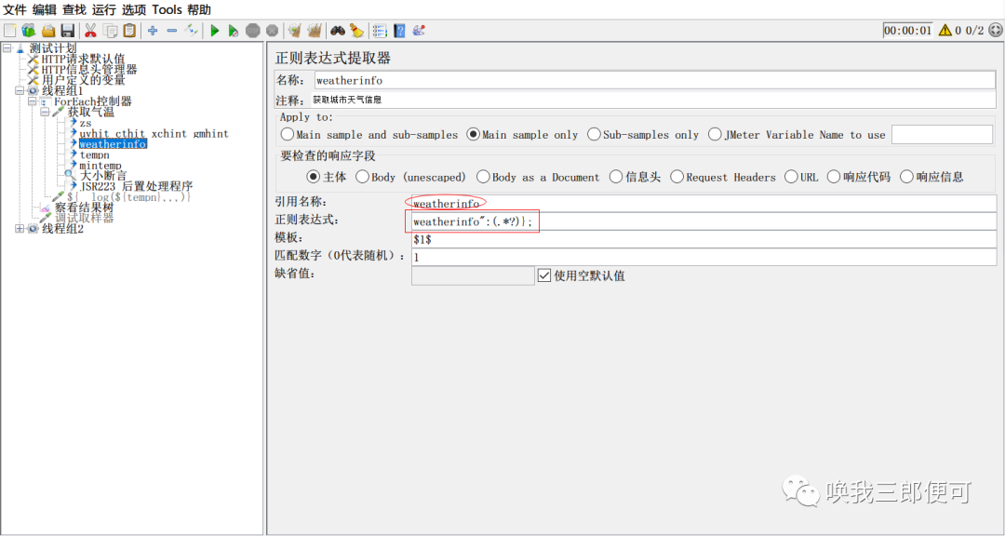Collapse the 获取气温 sampler node
The width and height of the screenshot is (1005, 536).
(x=45, y=112)
